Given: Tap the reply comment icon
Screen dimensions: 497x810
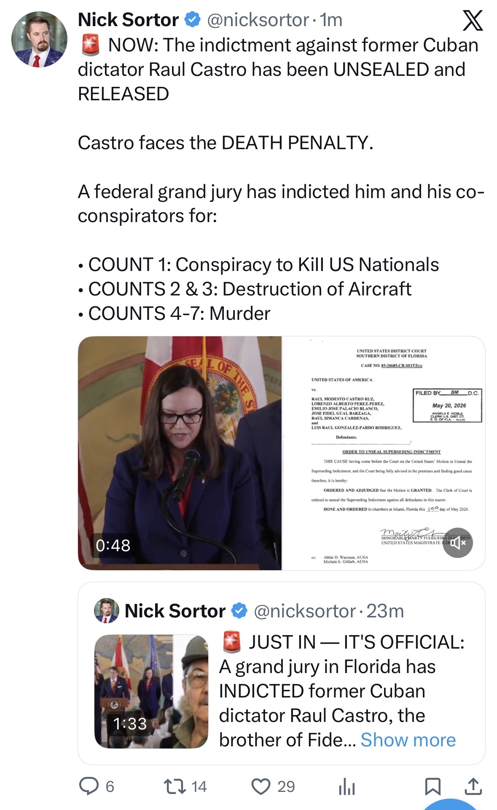Looking at the screenshot, I should pyautogui.click(x=89, y=786).
